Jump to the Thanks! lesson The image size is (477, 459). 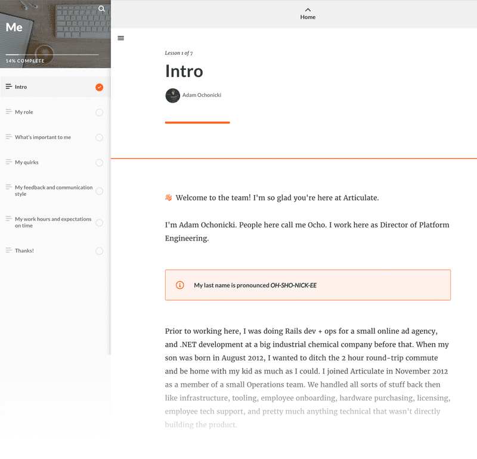coord(55,251)
